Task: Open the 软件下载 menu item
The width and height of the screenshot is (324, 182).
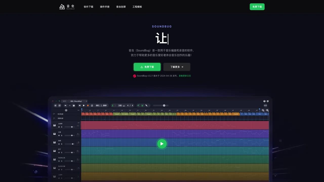Action: coord(89,7)
